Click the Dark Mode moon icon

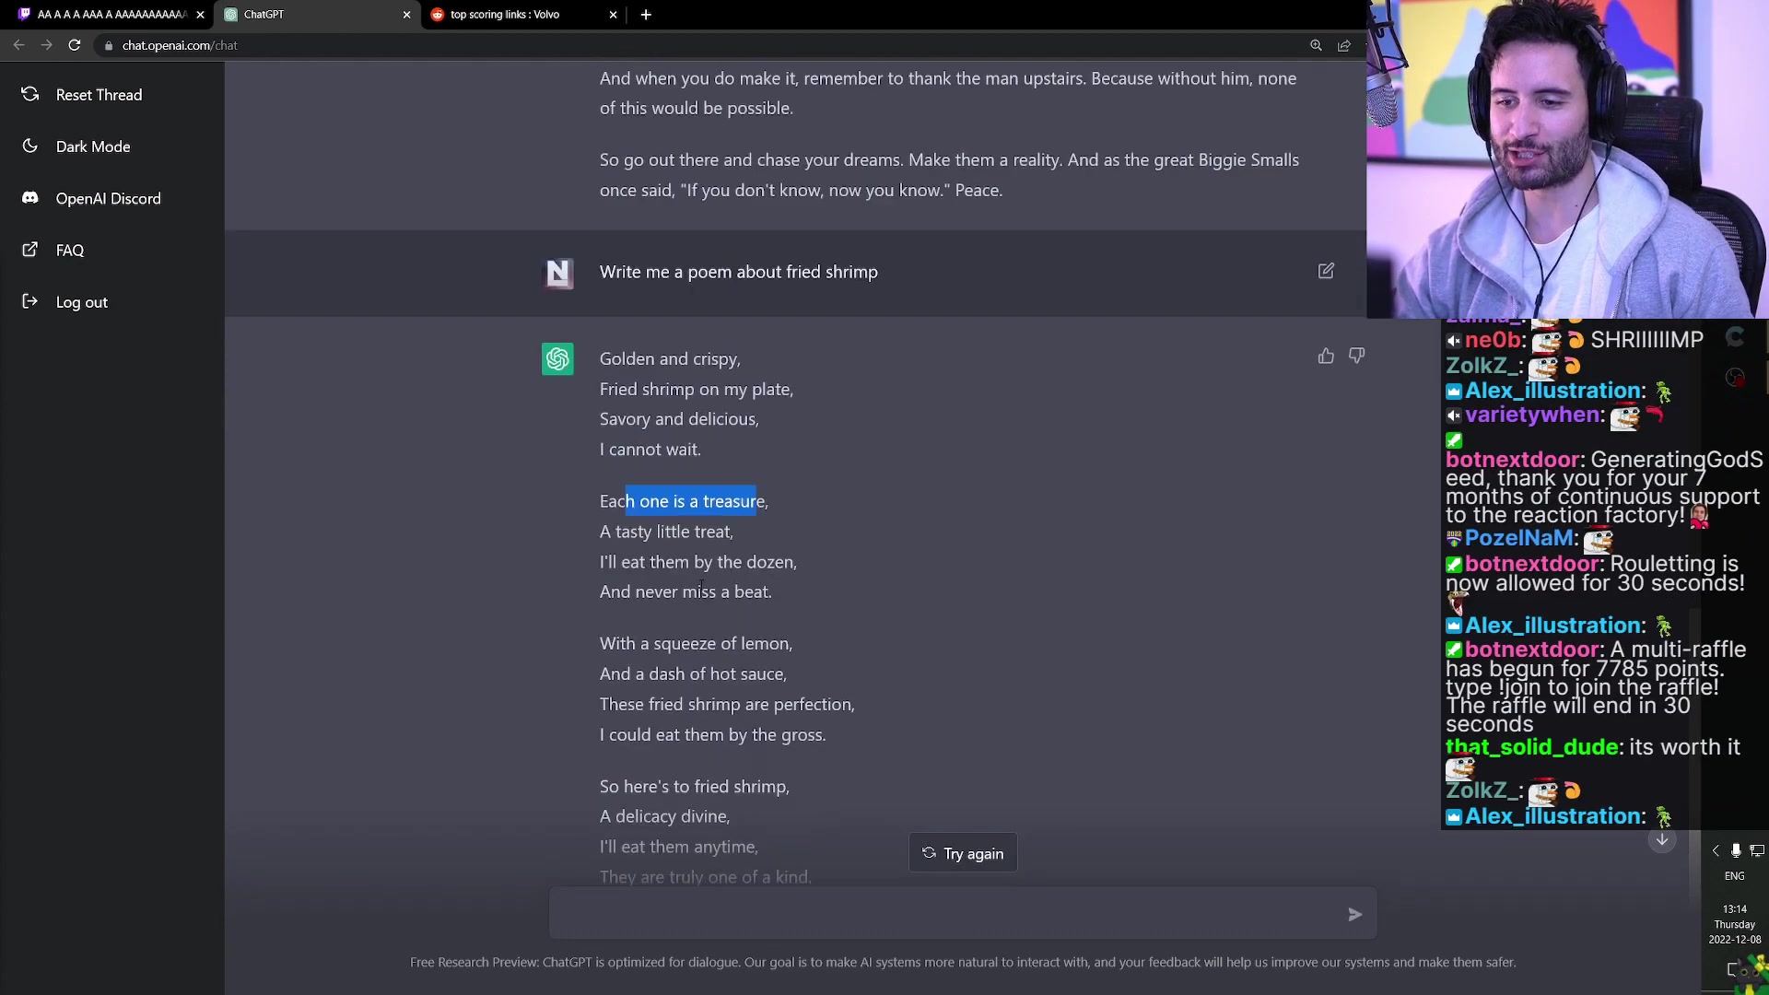(x=29, y=146)
